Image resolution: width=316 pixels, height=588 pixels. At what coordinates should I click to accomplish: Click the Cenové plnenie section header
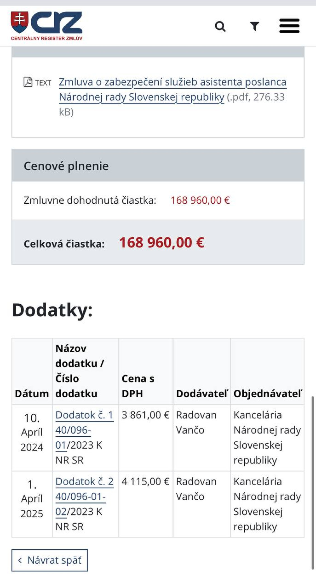66,166
